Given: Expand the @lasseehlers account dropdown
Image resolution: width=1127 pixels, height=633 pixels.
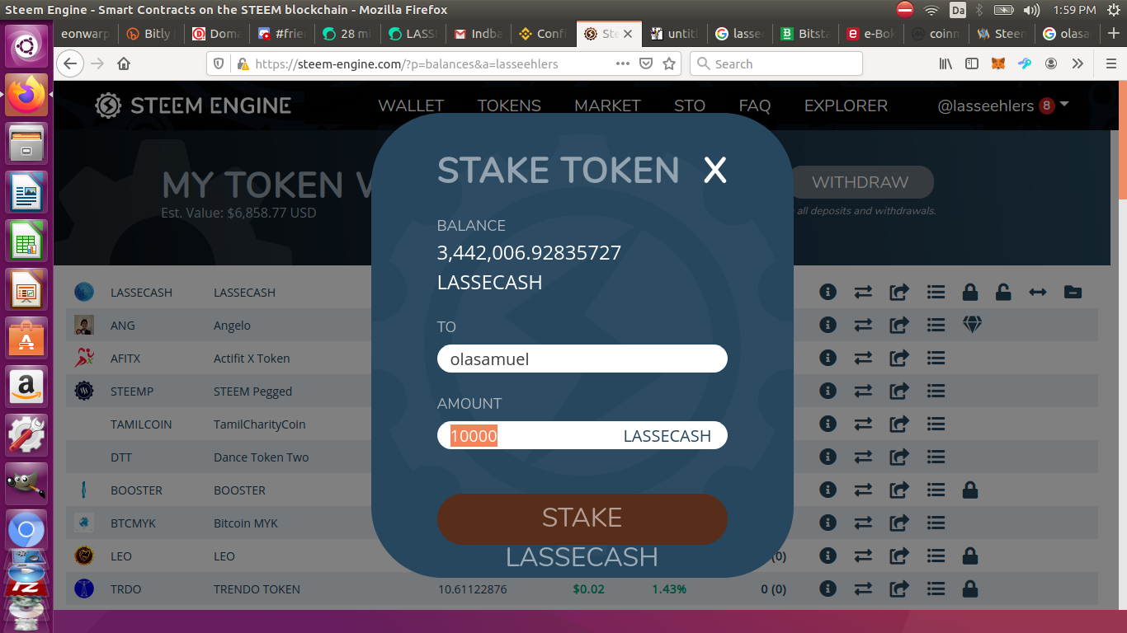Looking at the screenshot, I should (x=1003, y=105).
